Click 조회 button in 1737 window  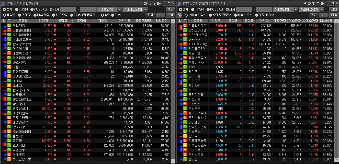tap(313, 15)
